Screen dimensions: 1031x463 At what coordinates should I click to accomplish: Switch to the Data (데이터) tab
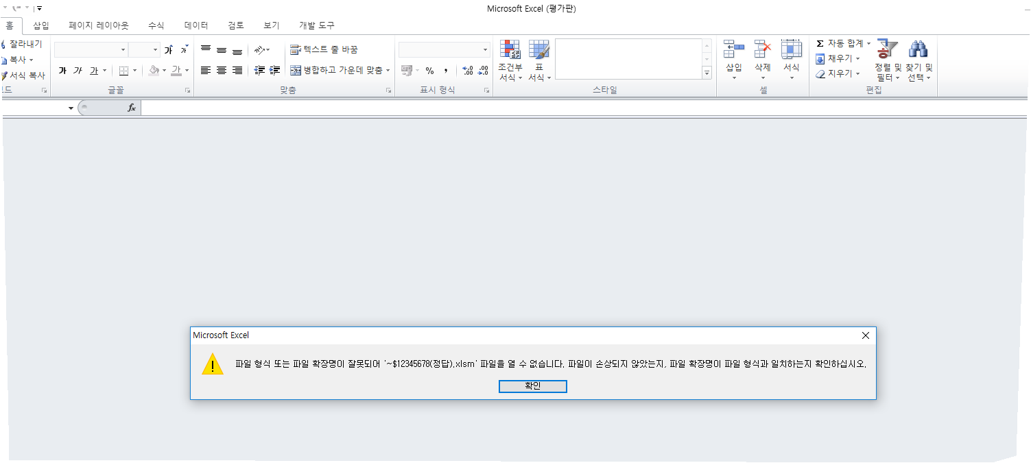click(196, 25)
